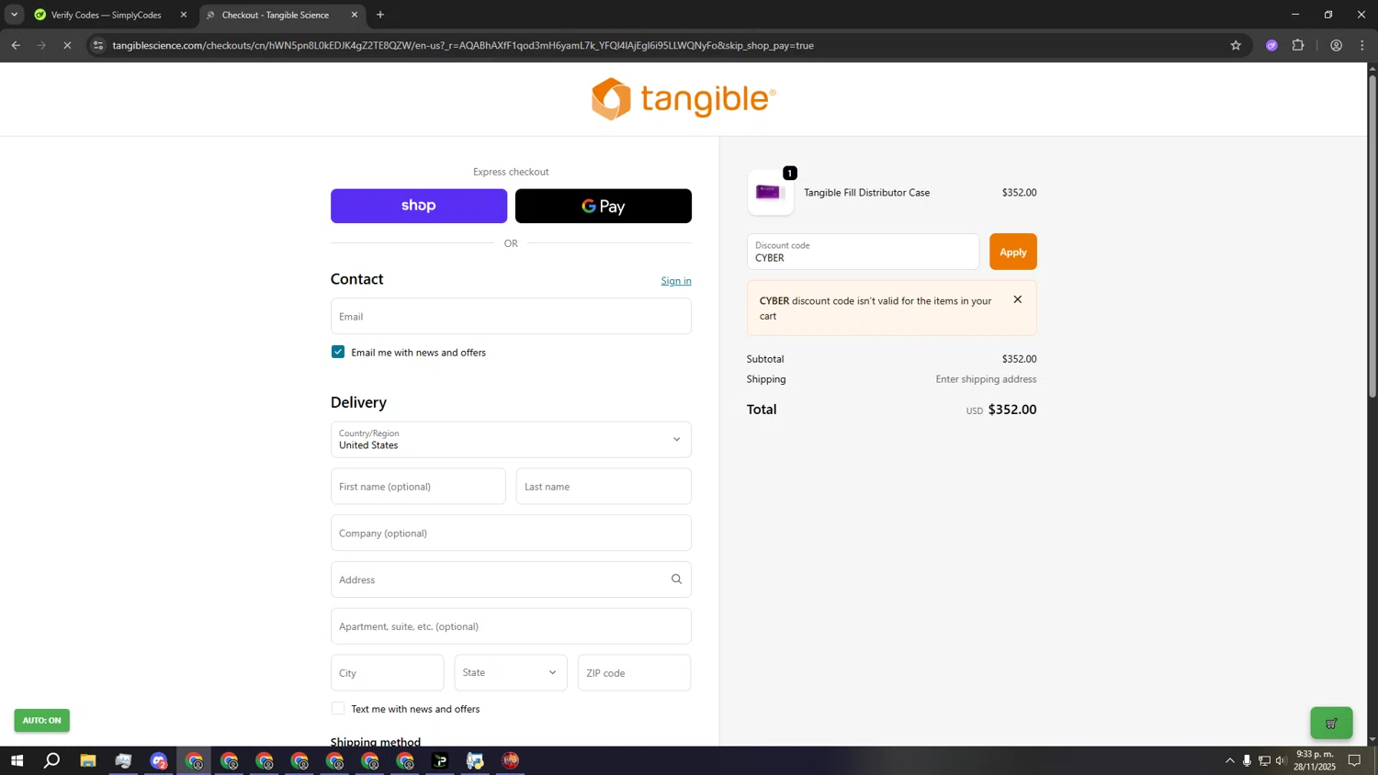Image resolution: width=1378 pixels, height=775 pixels.
Task: Open the Windows Start menu
Action: [17, 760]
